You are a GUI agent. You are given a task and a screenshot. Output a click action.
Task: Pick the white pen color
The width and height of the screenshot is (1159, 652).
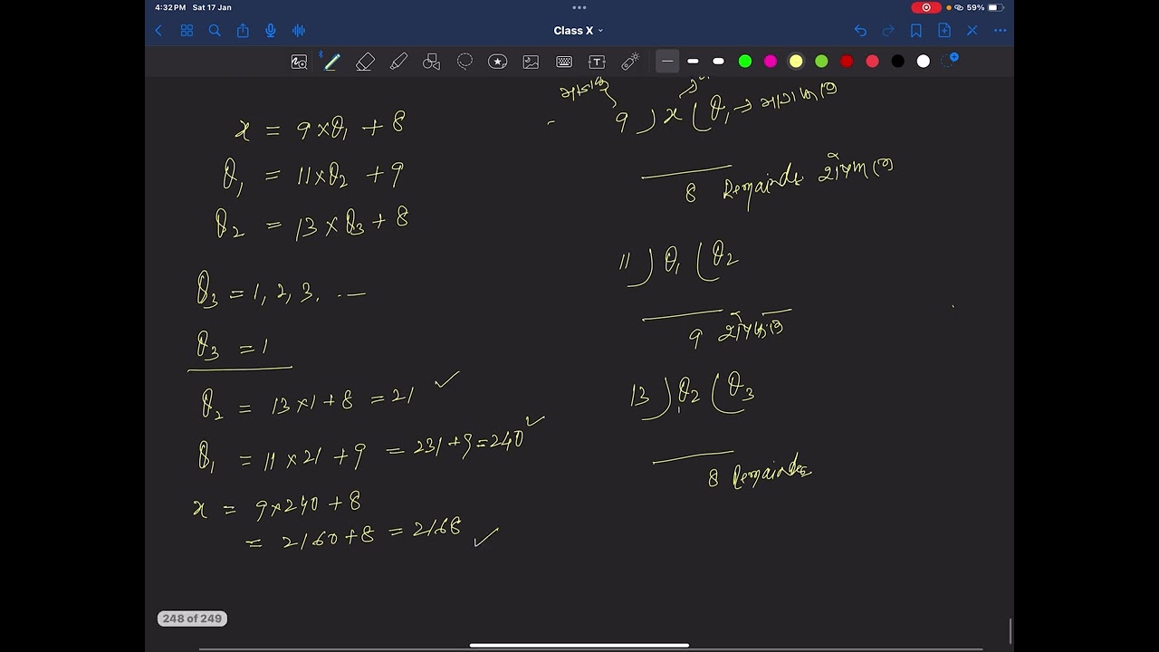tap(923, 62)
